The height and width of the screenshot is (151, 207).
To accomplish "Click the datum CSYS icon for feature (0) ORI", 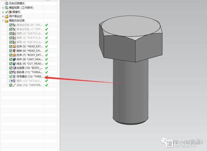I will pos(14,25).
